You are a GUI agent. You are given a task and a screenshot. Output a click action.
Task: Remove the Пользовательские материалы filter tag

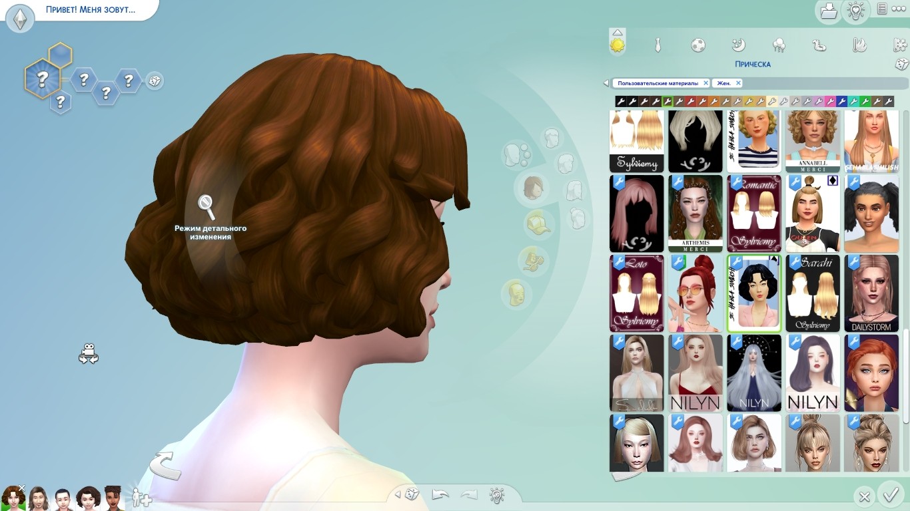(705, 83)
